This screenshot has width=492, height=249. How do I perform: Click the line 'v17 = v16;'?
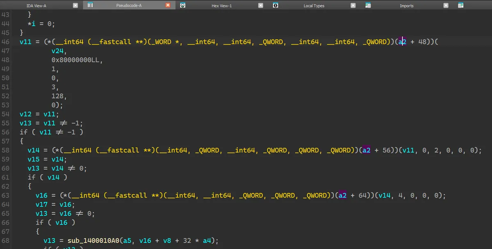point(55,204)
